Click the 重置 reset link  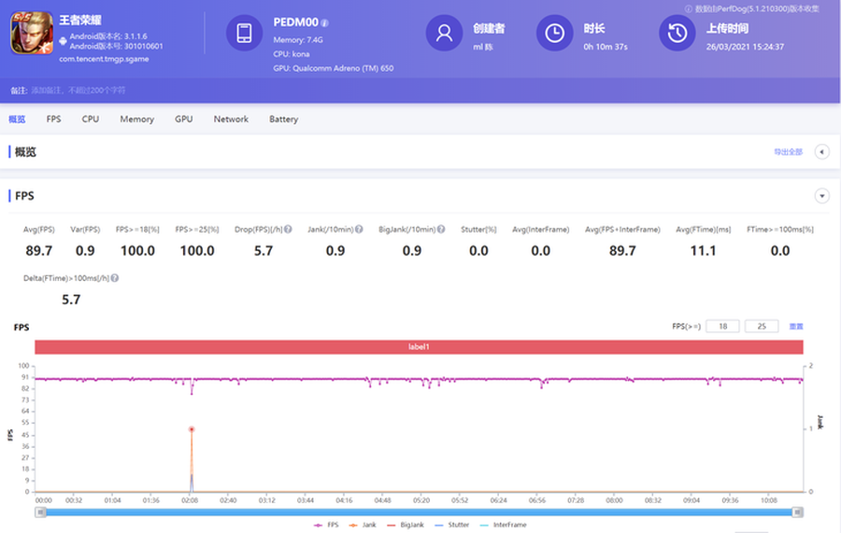(x=796, y=327)
